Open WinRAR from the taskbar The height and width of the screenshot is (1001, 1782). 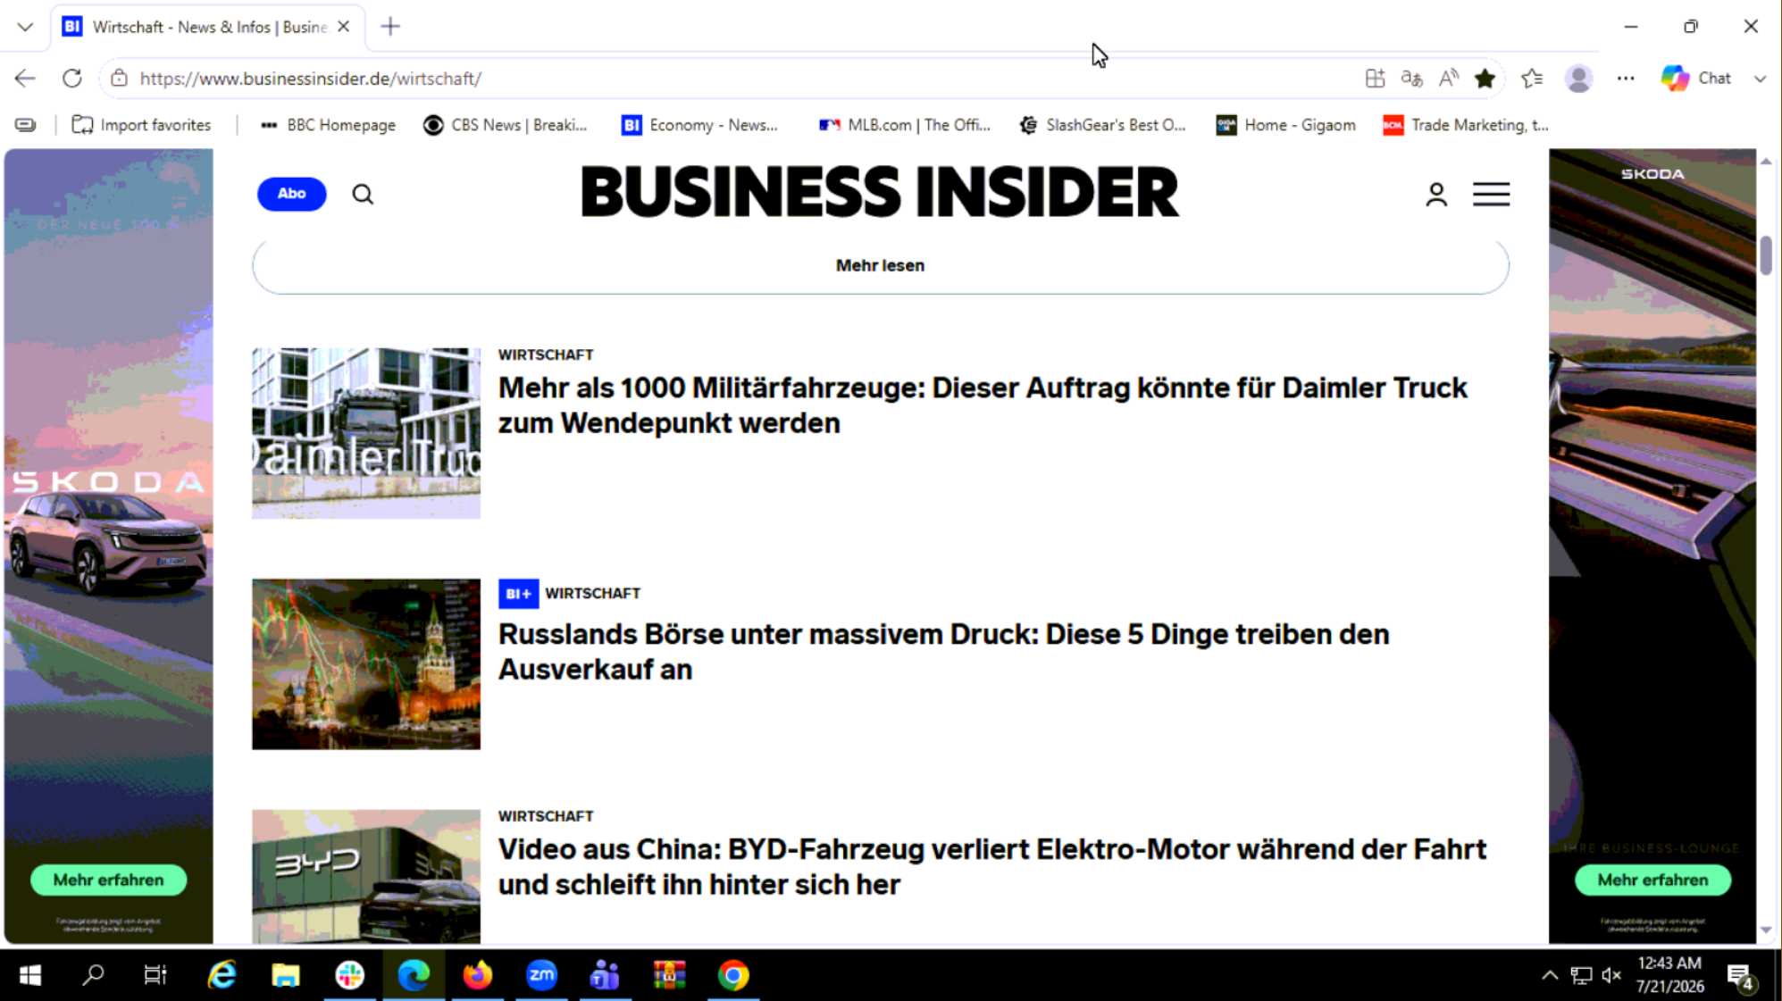(669, 975)
